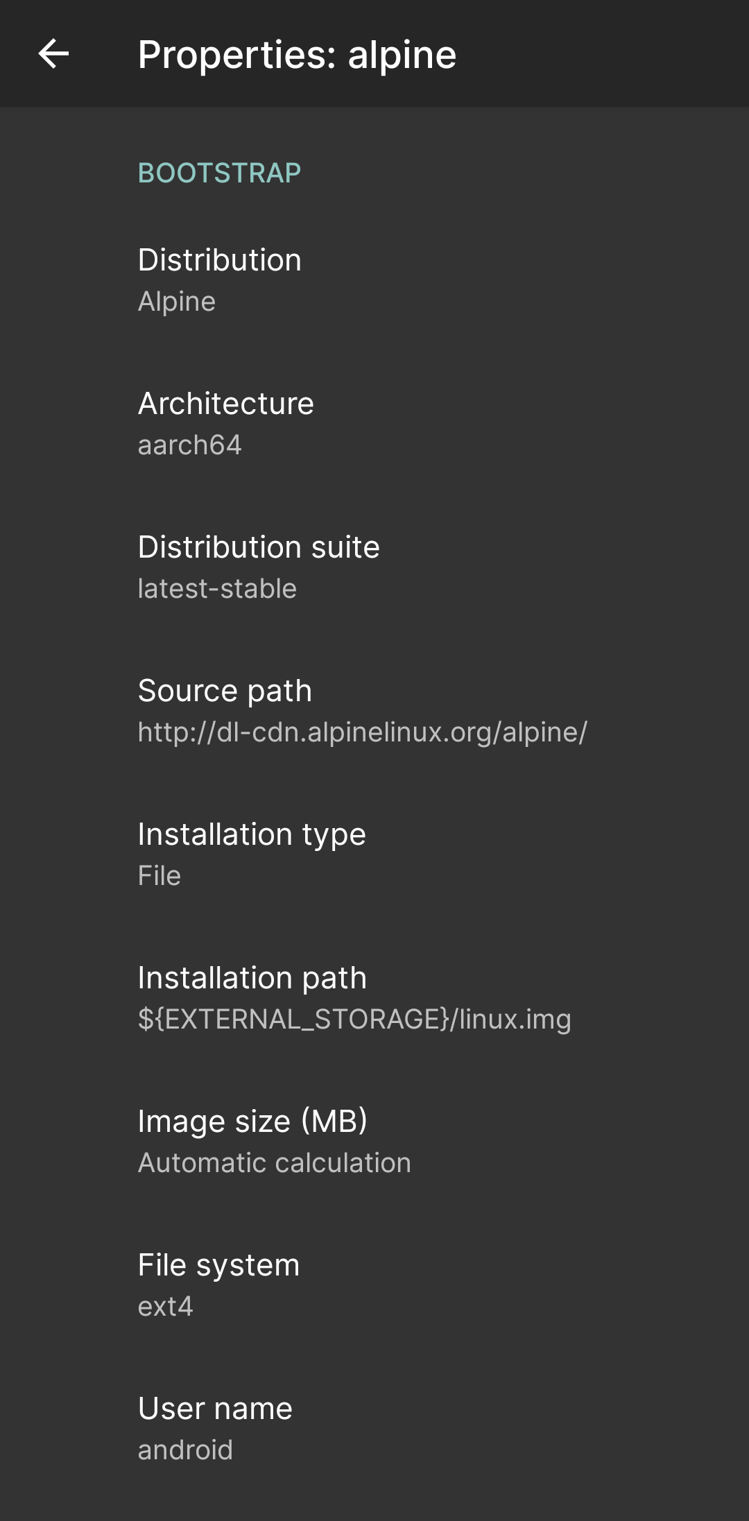Click the ext4 file system value

point(166,1307)
